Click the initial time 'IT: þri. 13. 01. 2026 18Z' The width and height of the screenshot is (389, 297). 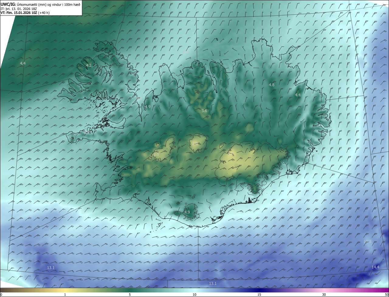(x=19, y=9)
